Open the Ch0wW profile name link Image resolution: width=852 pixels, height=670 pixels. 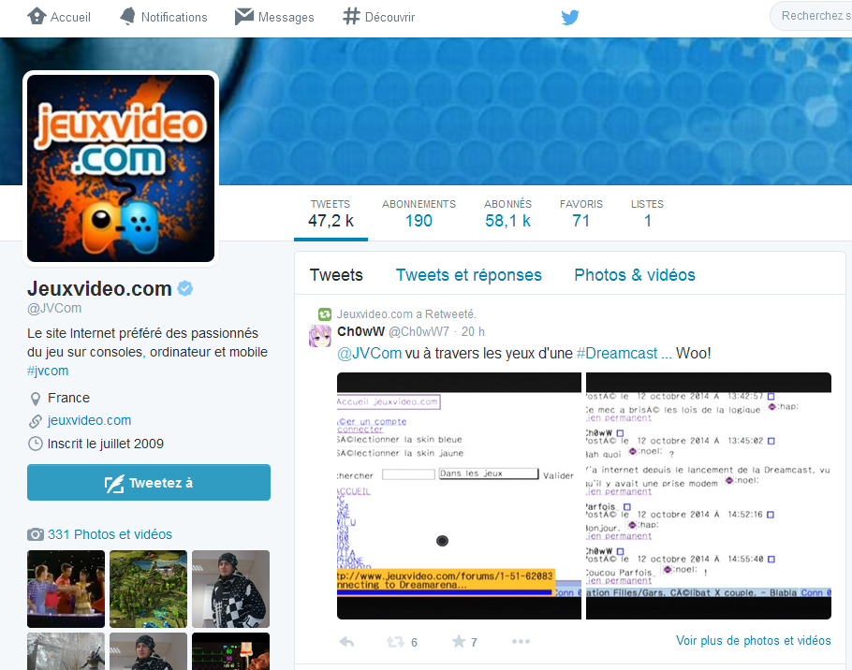click(360, 331)
